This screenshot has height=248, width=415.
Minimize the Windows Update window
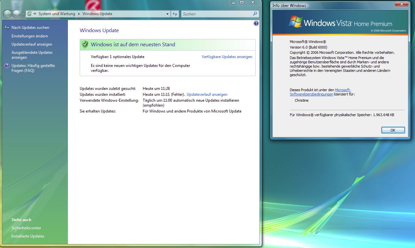[x=234, y=2]
